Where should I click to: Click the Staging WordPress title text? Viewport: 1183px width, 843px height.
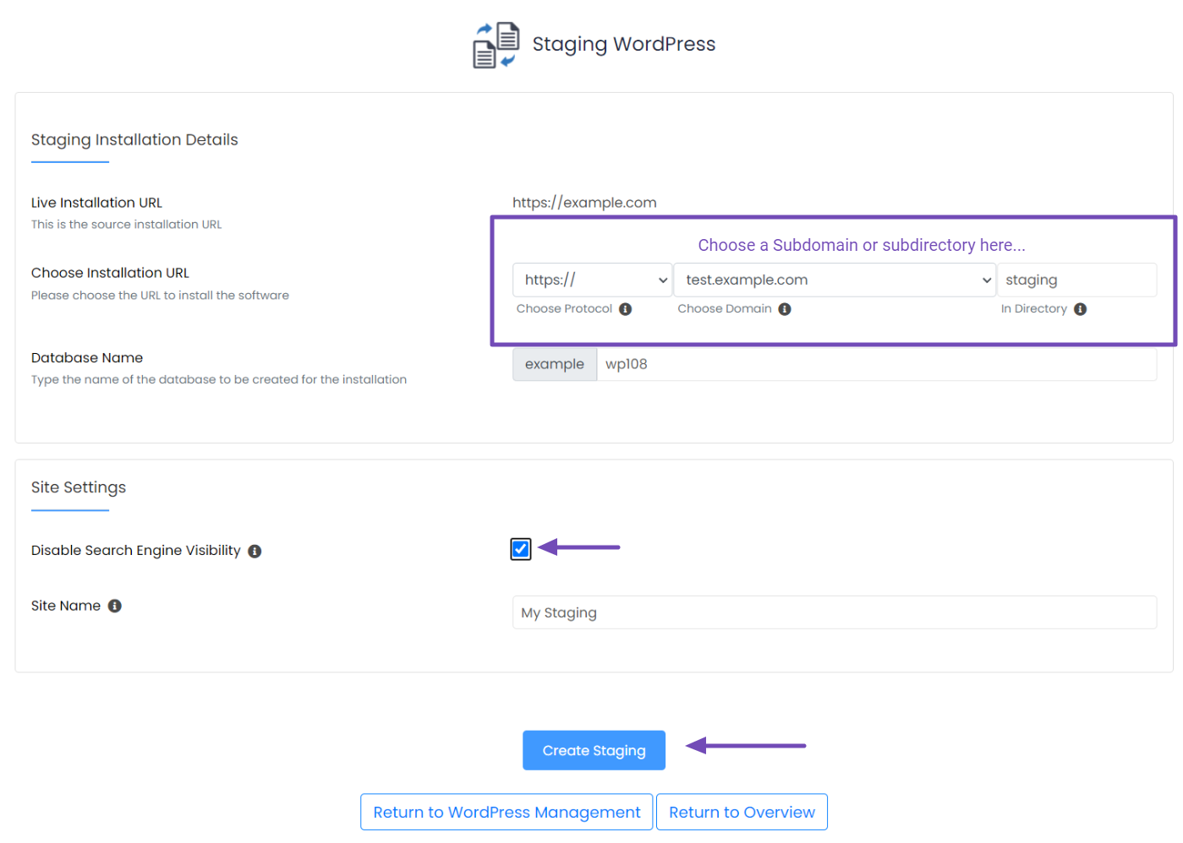pyautogui.click(x=624, y=44)
